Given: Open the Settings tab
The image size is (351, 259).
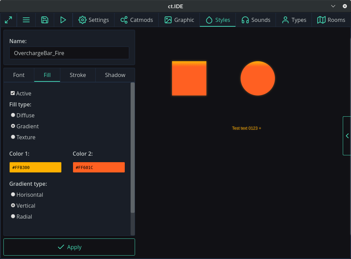Looking at the screenshot, I should [94, 20].
